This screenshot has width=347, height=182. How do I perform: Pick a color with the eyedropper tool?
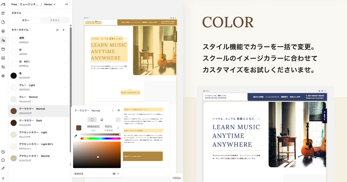(x=75, y=135)
